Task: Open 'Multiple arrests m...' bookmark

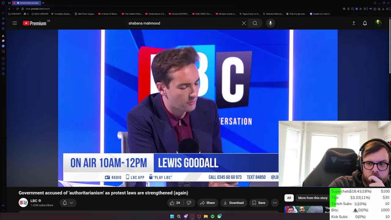Action: [x=226, y=14]
